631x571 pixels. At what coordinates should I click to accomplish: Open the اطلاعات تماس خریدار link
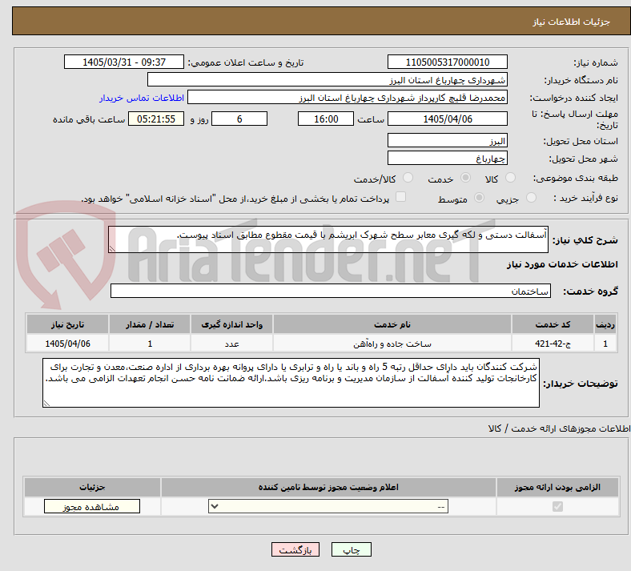pos(142,98)
